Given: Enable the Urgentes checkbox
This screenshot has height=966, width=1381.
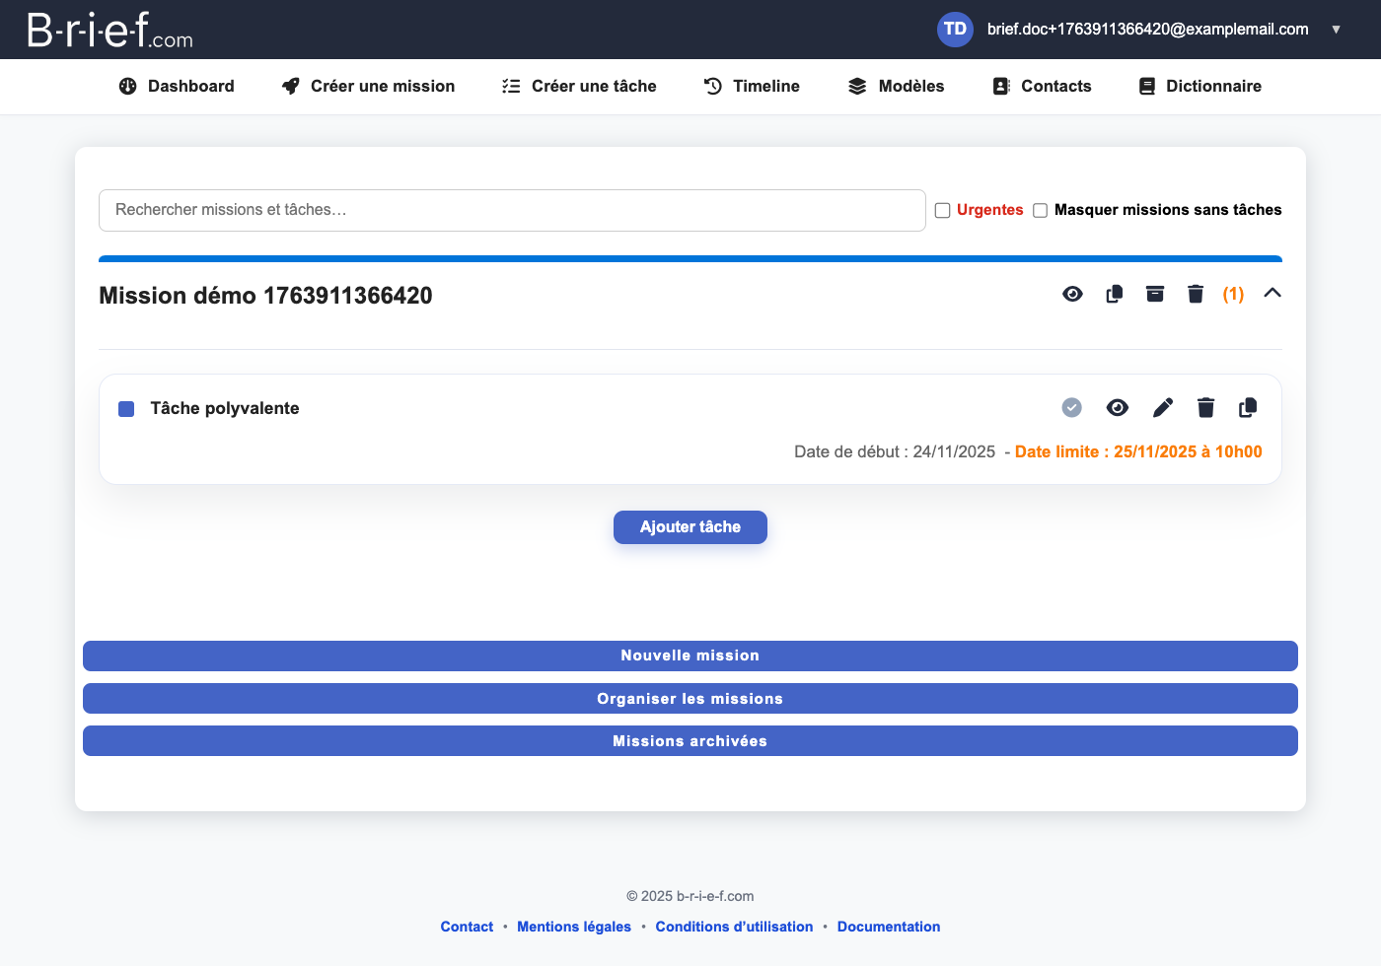Looking at the screenshot, I should pos(943,210).
